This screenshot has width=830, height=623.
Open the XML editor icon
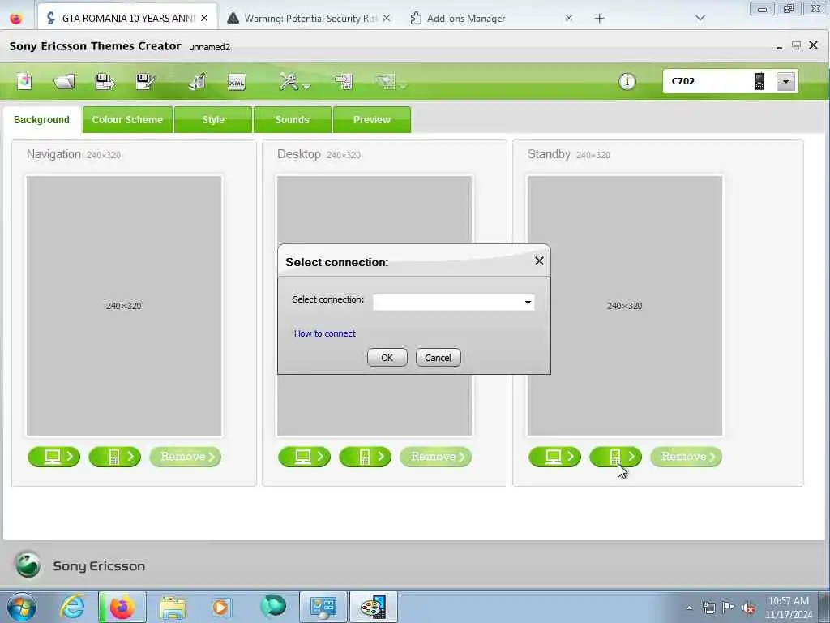click(236, 82)
